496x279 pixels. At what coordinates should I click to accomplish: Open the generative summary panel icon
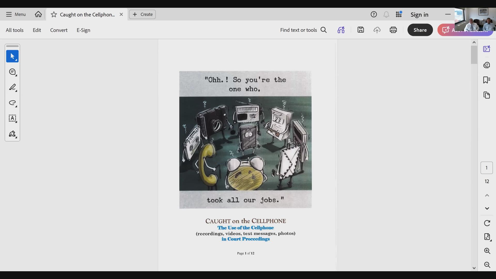tap(487, 49)
